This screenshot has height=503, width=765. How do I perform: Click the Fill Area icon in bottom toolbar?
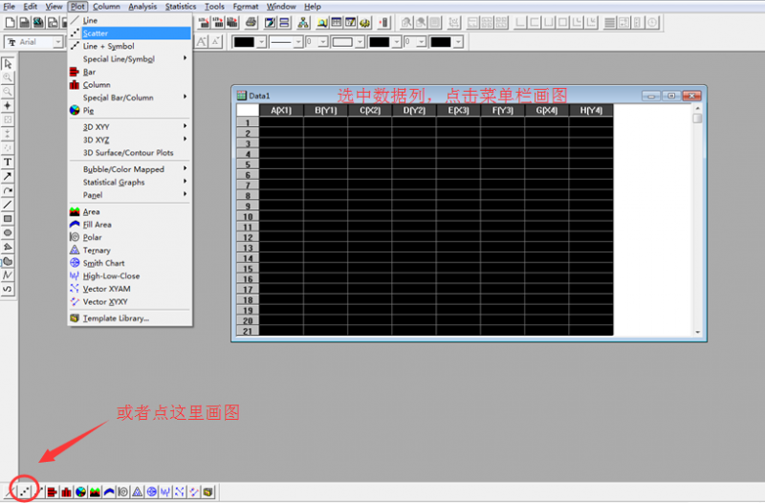pyautogui.click(x=109, y=492)
